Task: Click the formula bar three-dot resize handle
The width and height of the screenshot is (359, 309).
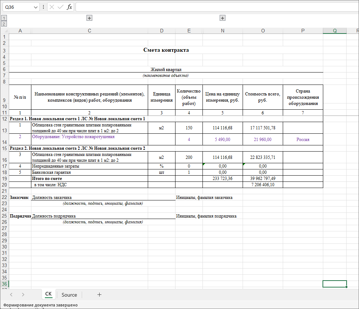Action: 43,7
